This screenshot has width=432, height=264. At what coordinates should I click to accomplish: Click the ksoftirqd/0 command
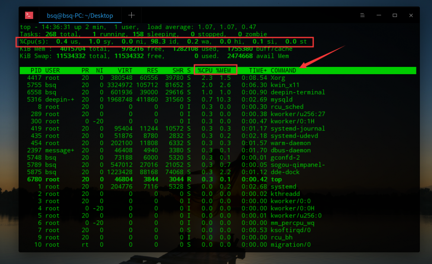coord(291,230)
